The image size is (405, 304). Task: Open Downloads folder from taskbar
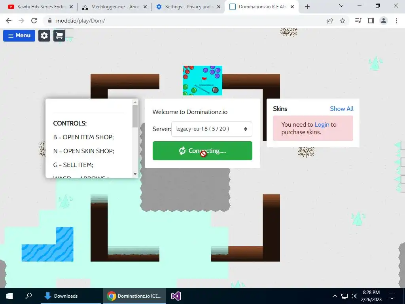click(x=70, y=296)
